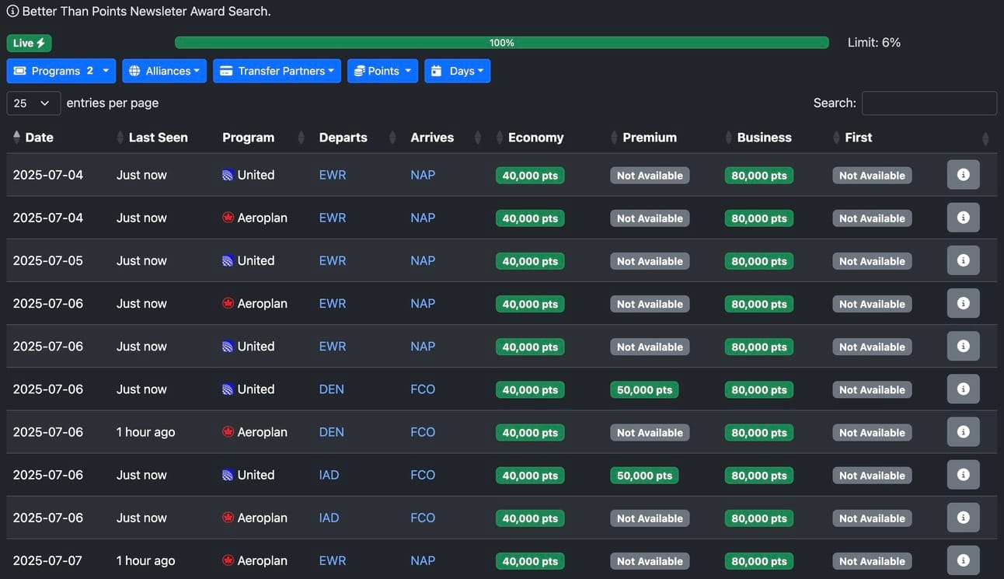Click the "Limit: 6%" text

point(874,43)
